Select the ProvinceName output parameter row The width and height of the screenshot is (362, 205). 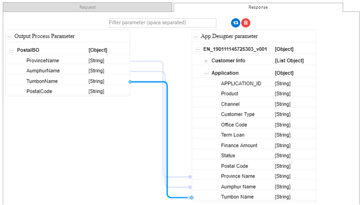coord(68,60)
